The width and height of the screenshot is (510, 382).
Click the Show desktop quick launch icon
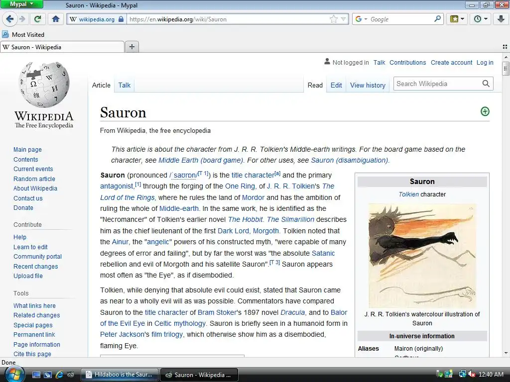36,375
